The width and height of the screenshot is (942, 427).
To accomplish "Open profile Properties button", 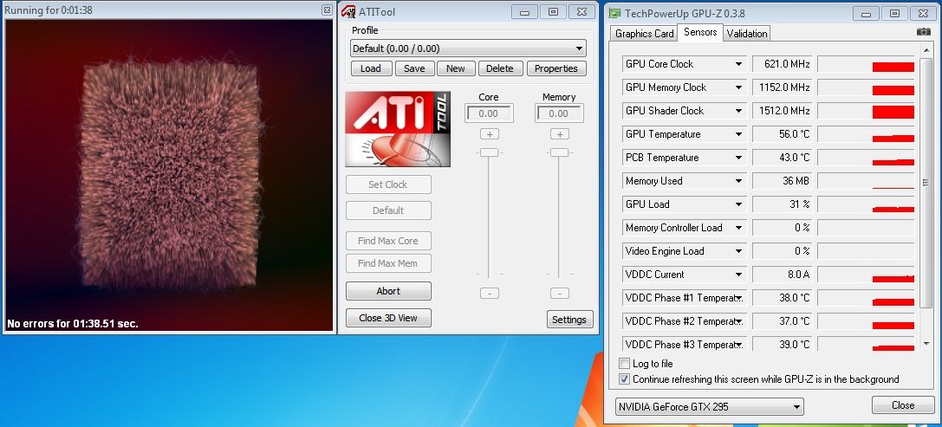I will (x=556, y=68).
